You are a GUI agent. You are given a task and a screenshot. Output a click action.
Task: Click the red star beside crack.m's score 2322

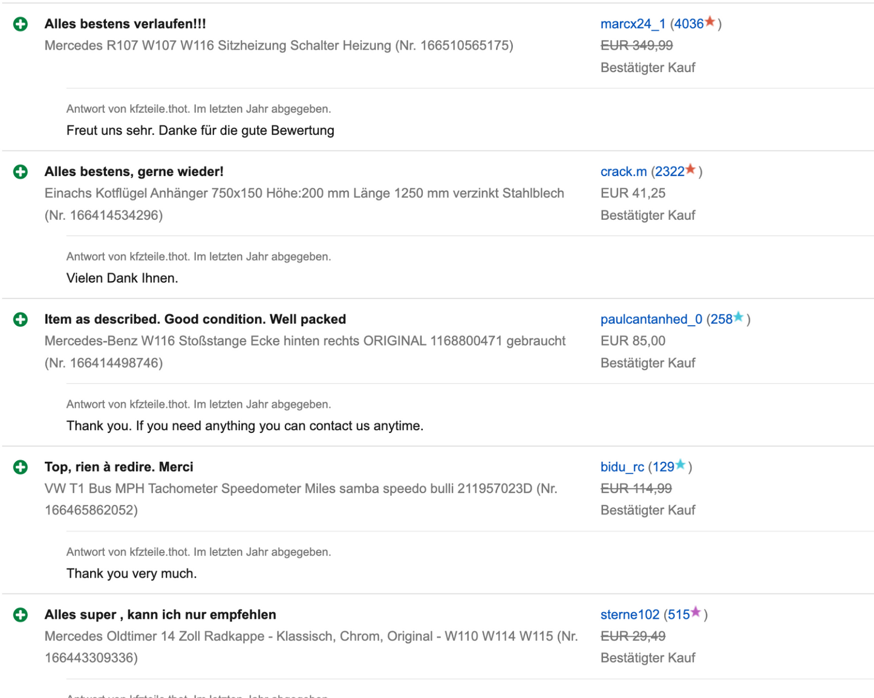(x=691, y=170)
